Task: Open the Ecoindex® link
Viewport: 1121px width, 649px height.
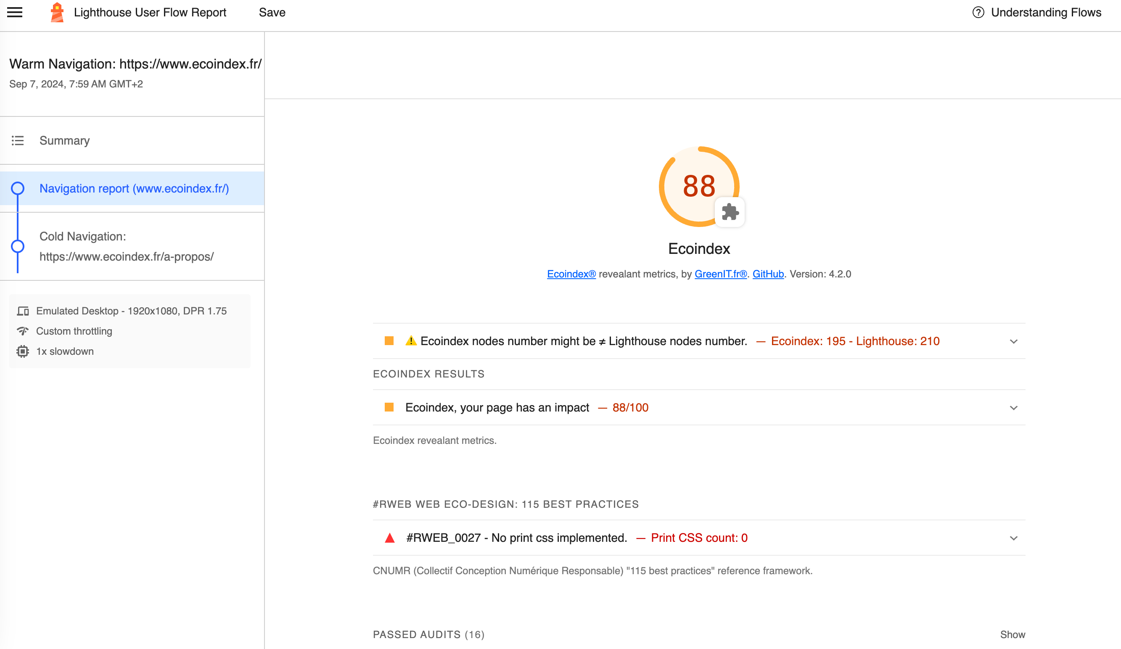Action: click(571, 274)
